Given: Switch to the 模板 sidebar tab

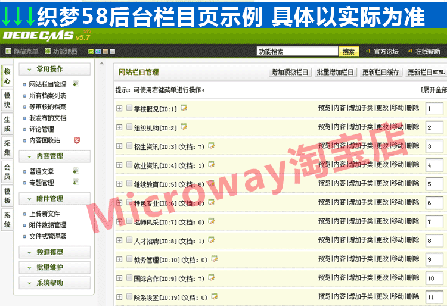Looking at the screenshot, I should point(7,196).
